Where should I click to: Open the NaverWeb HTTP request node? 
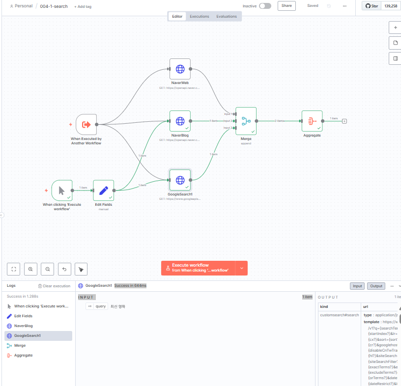180,69
